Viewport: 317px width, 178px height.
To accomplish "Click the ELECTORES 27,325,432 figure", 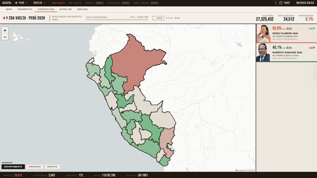I will (265, 19).
